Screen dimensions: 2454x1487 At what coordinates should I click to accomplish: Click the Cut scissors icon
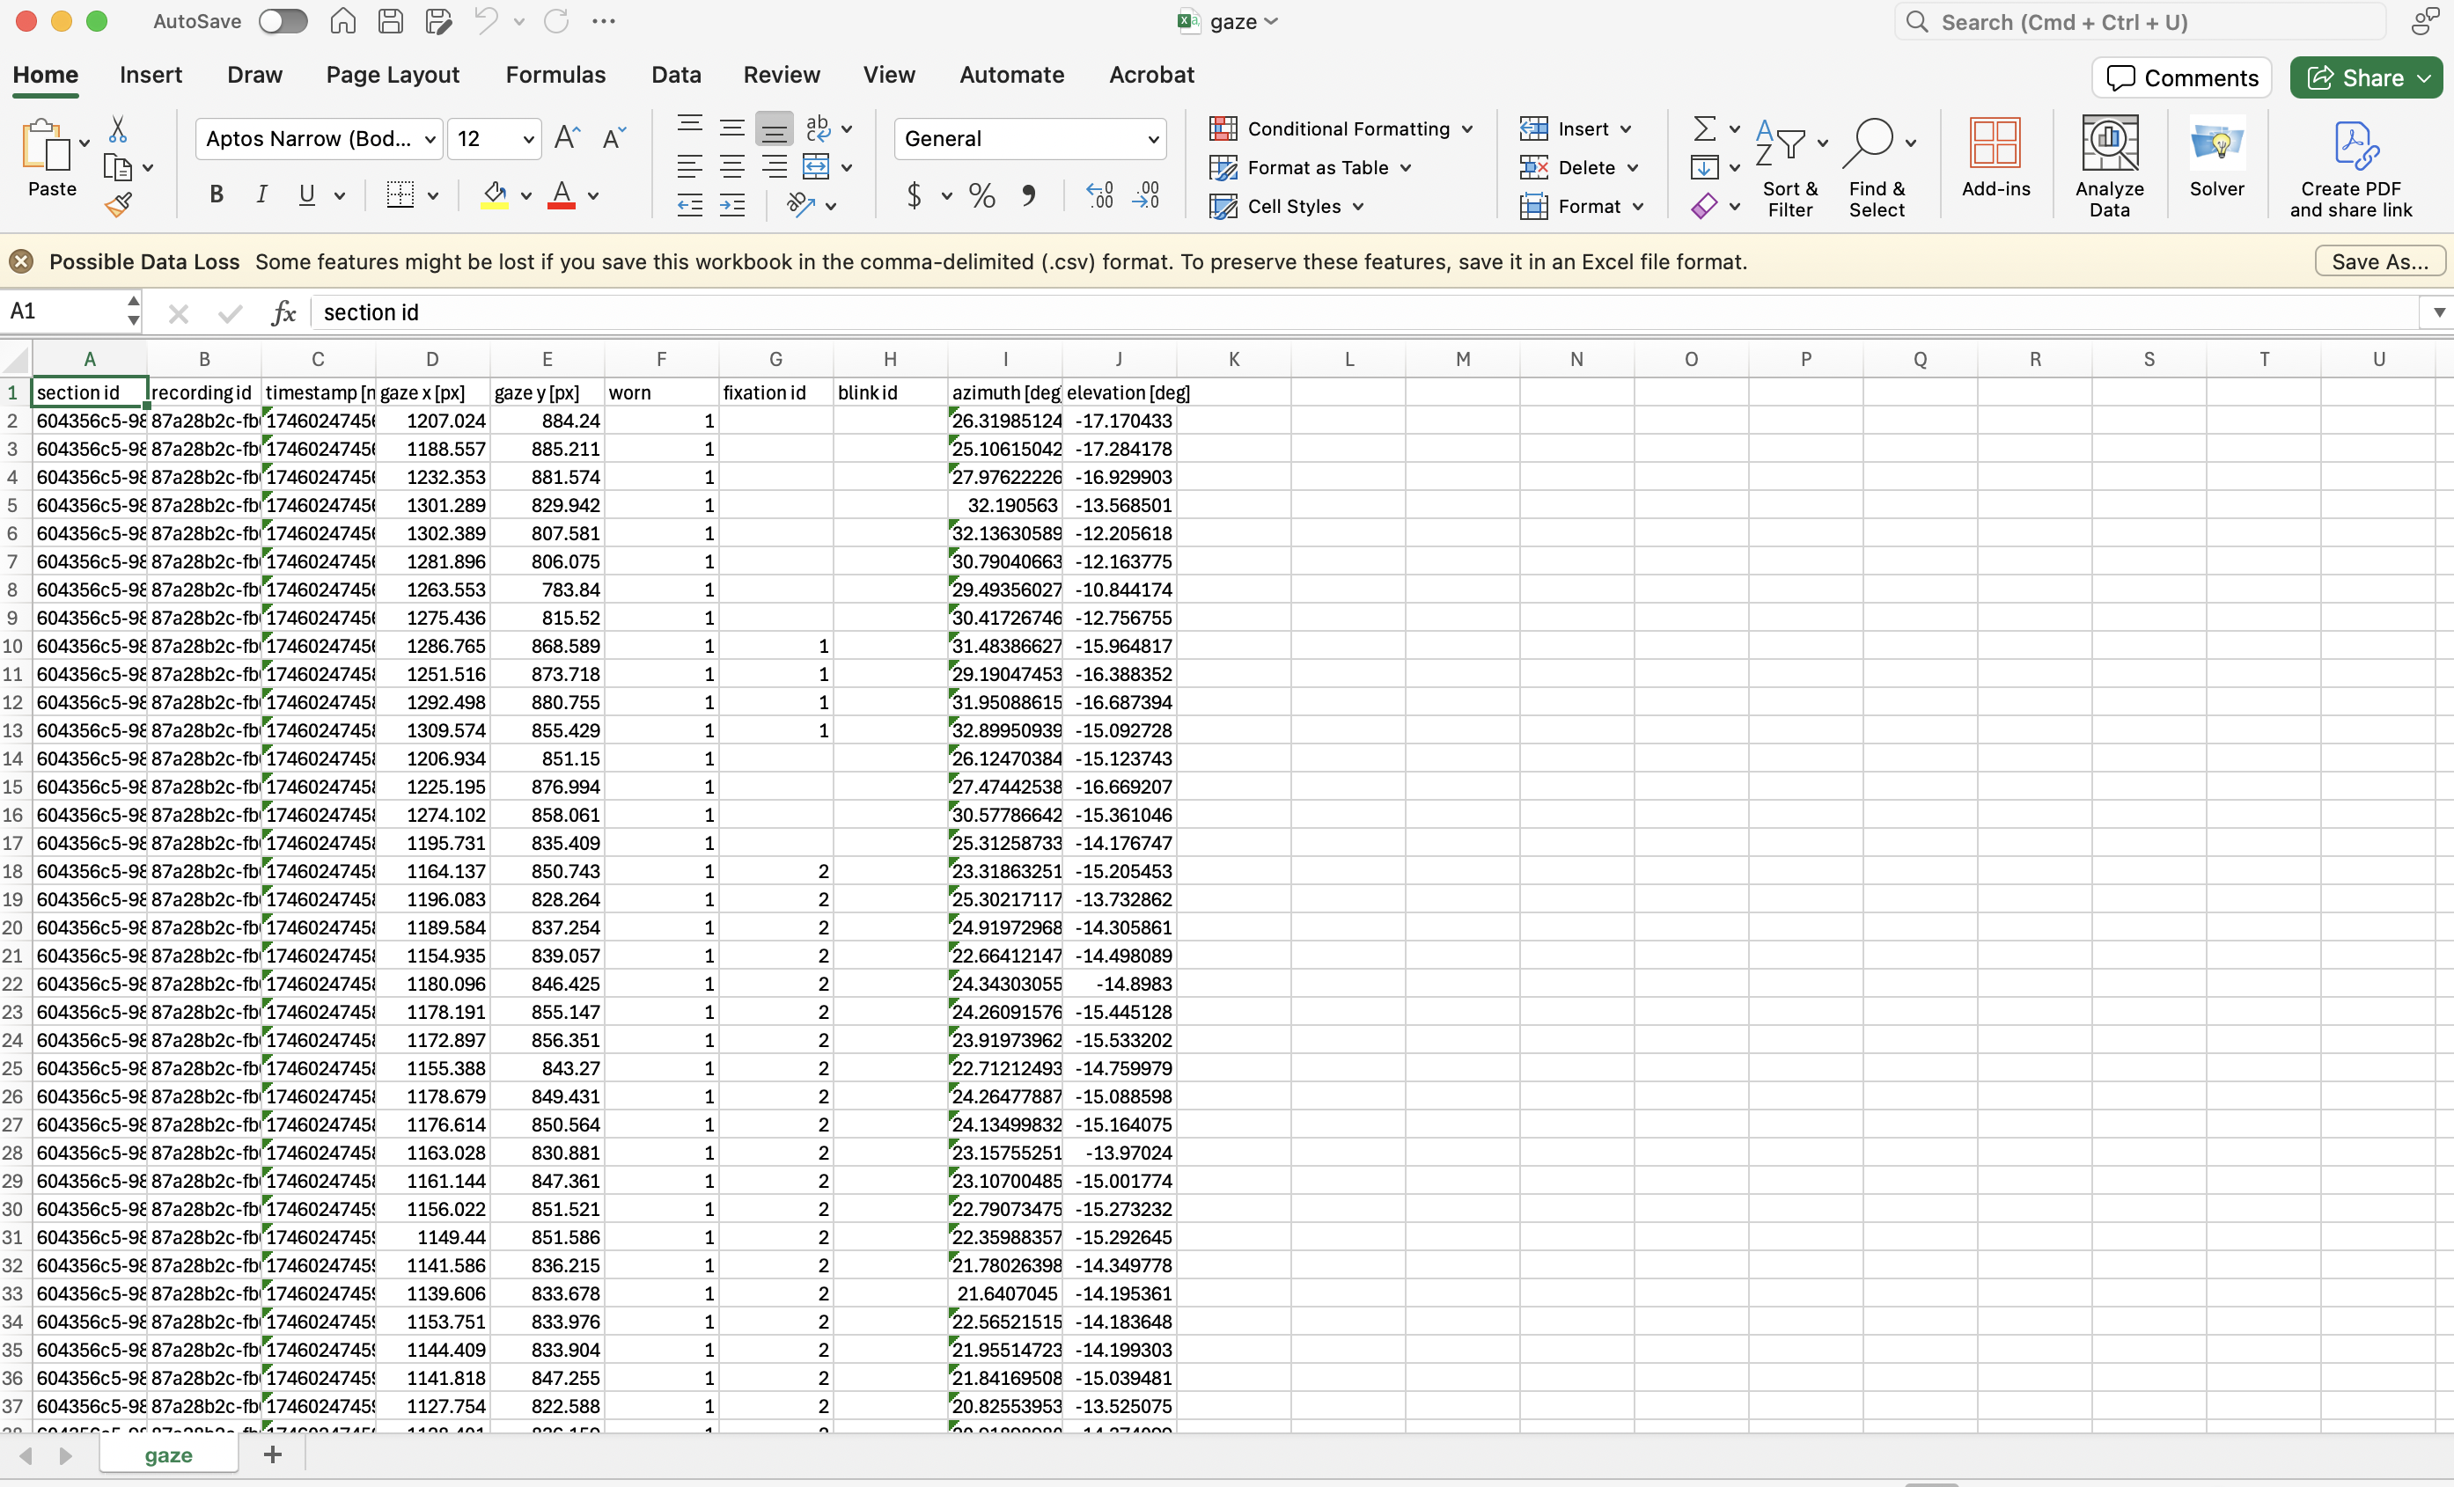(118, 129)
